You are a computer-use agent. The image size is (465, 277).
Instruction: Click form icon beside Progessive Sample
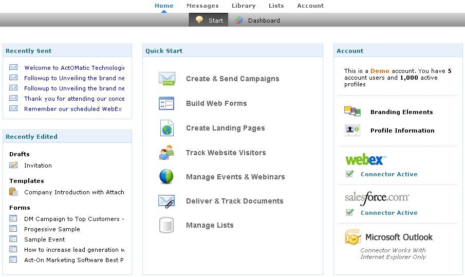coord(13,229)
